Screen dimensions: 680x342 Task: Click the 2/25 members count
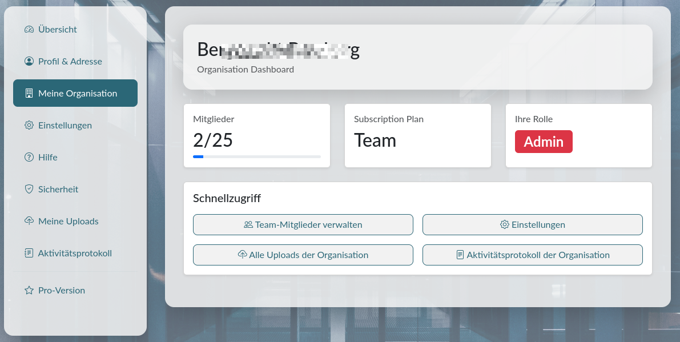(213, 140)
